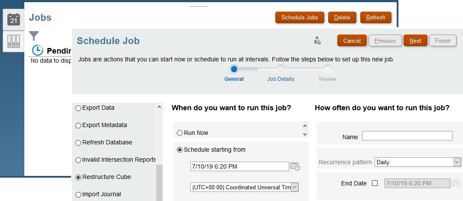Click the job Name text field
The width and height of the screenshot is (463, 201).
[x=407, y=136]
